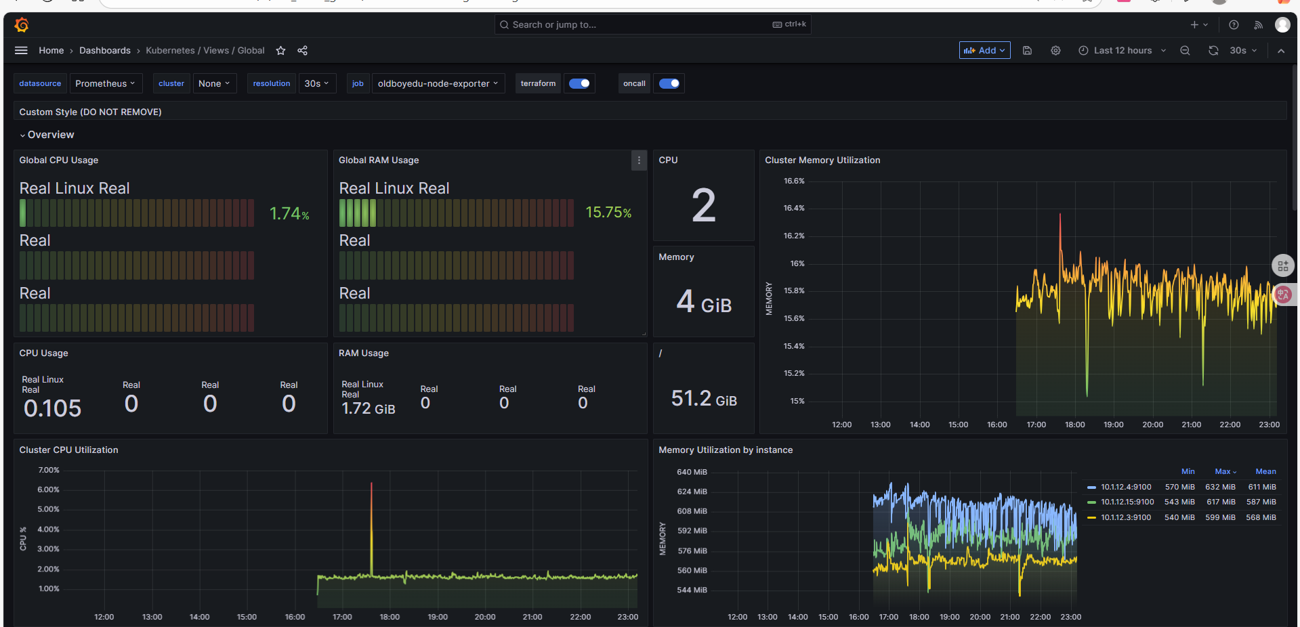Screen dimensions: 1300x627
Task: Expand the job oldboyedu-node-exporter dropdown
Action: (x=438, y=83)
